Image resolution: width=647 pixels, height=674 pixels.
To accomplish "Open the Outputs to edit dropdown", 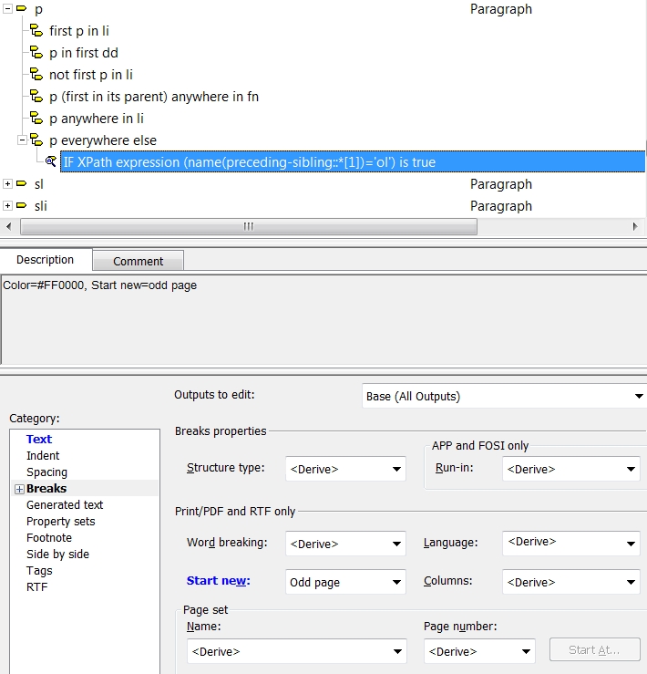I will coord(504,396).
